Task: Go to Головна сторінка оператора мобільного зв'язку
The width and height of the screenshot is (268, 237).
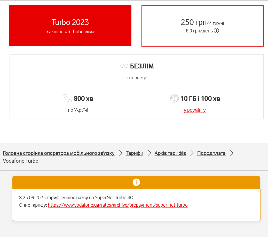Action: (58, 153)
